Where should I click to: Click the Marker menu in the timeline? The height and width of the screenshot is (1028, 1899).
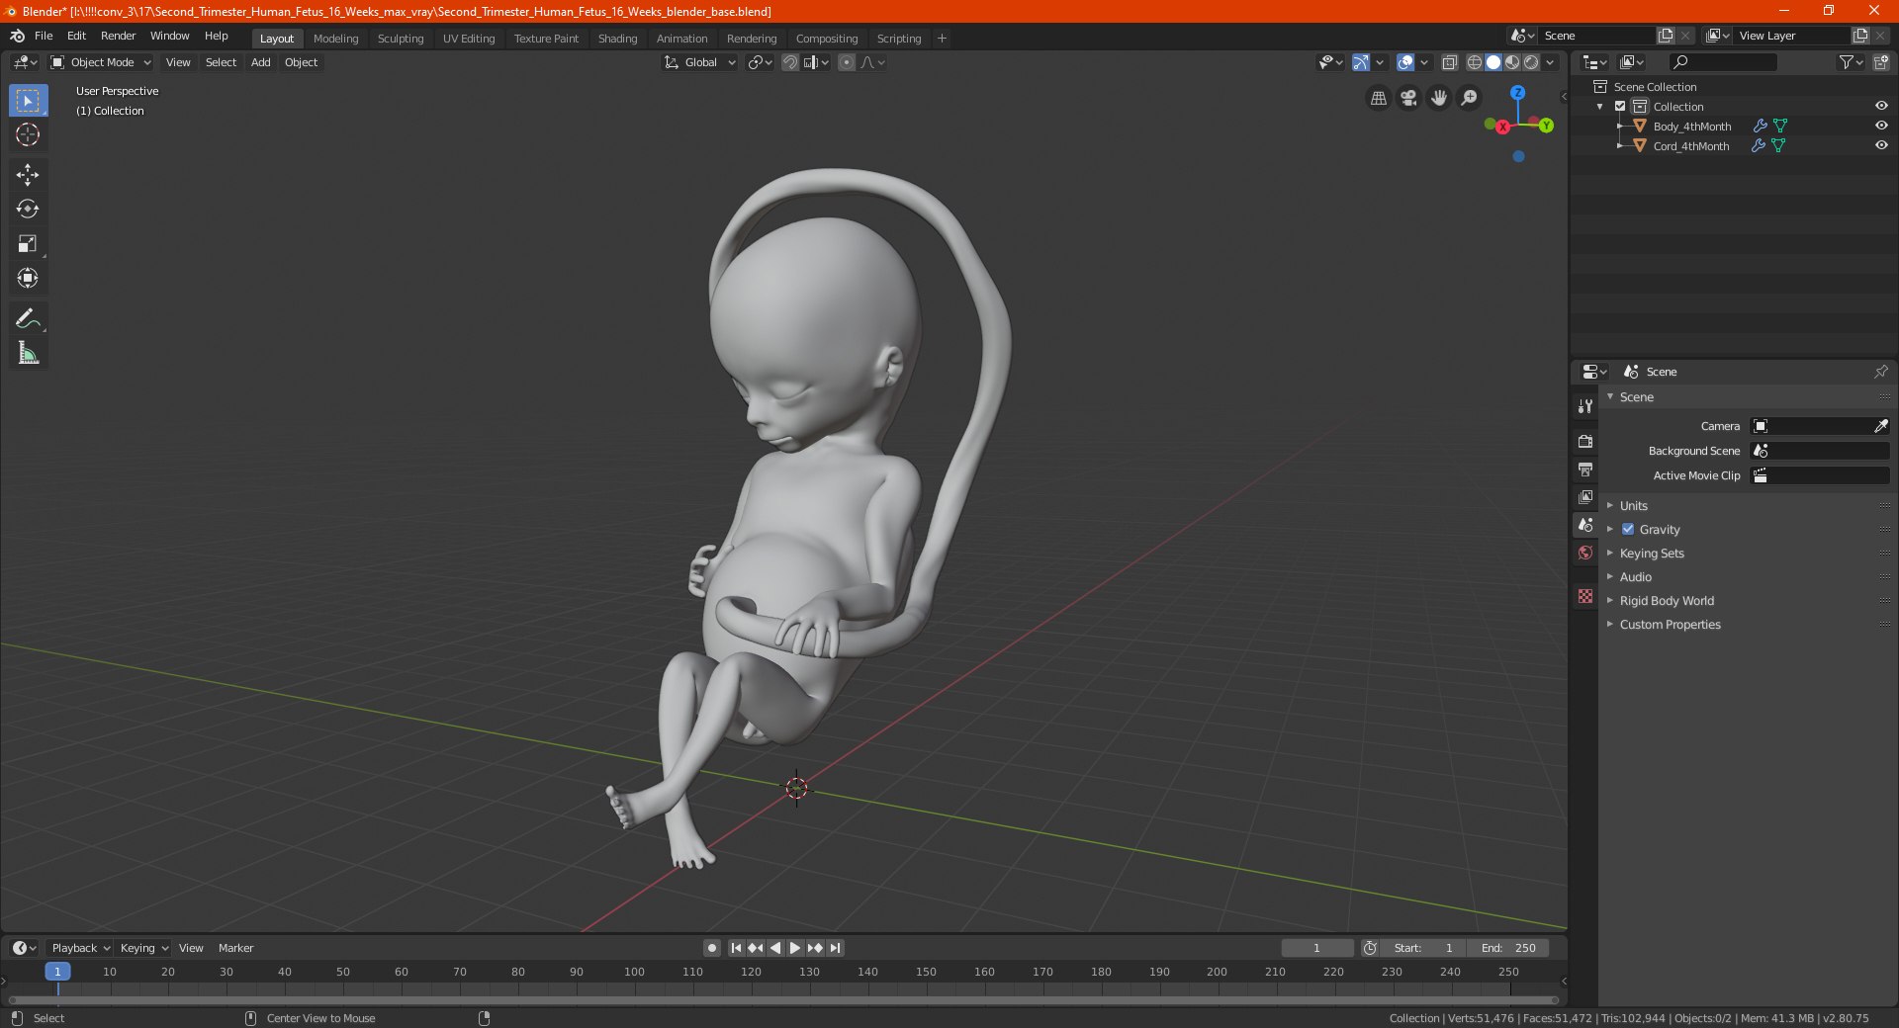coord(235,948)
